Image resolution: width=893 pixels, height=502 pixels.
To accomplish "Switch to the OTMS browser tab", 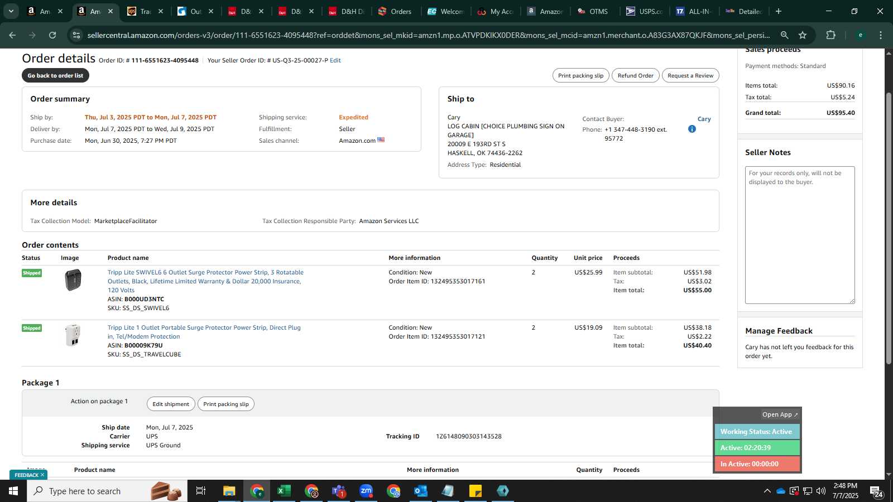I will pyautogui.click(x=593, y=11).
